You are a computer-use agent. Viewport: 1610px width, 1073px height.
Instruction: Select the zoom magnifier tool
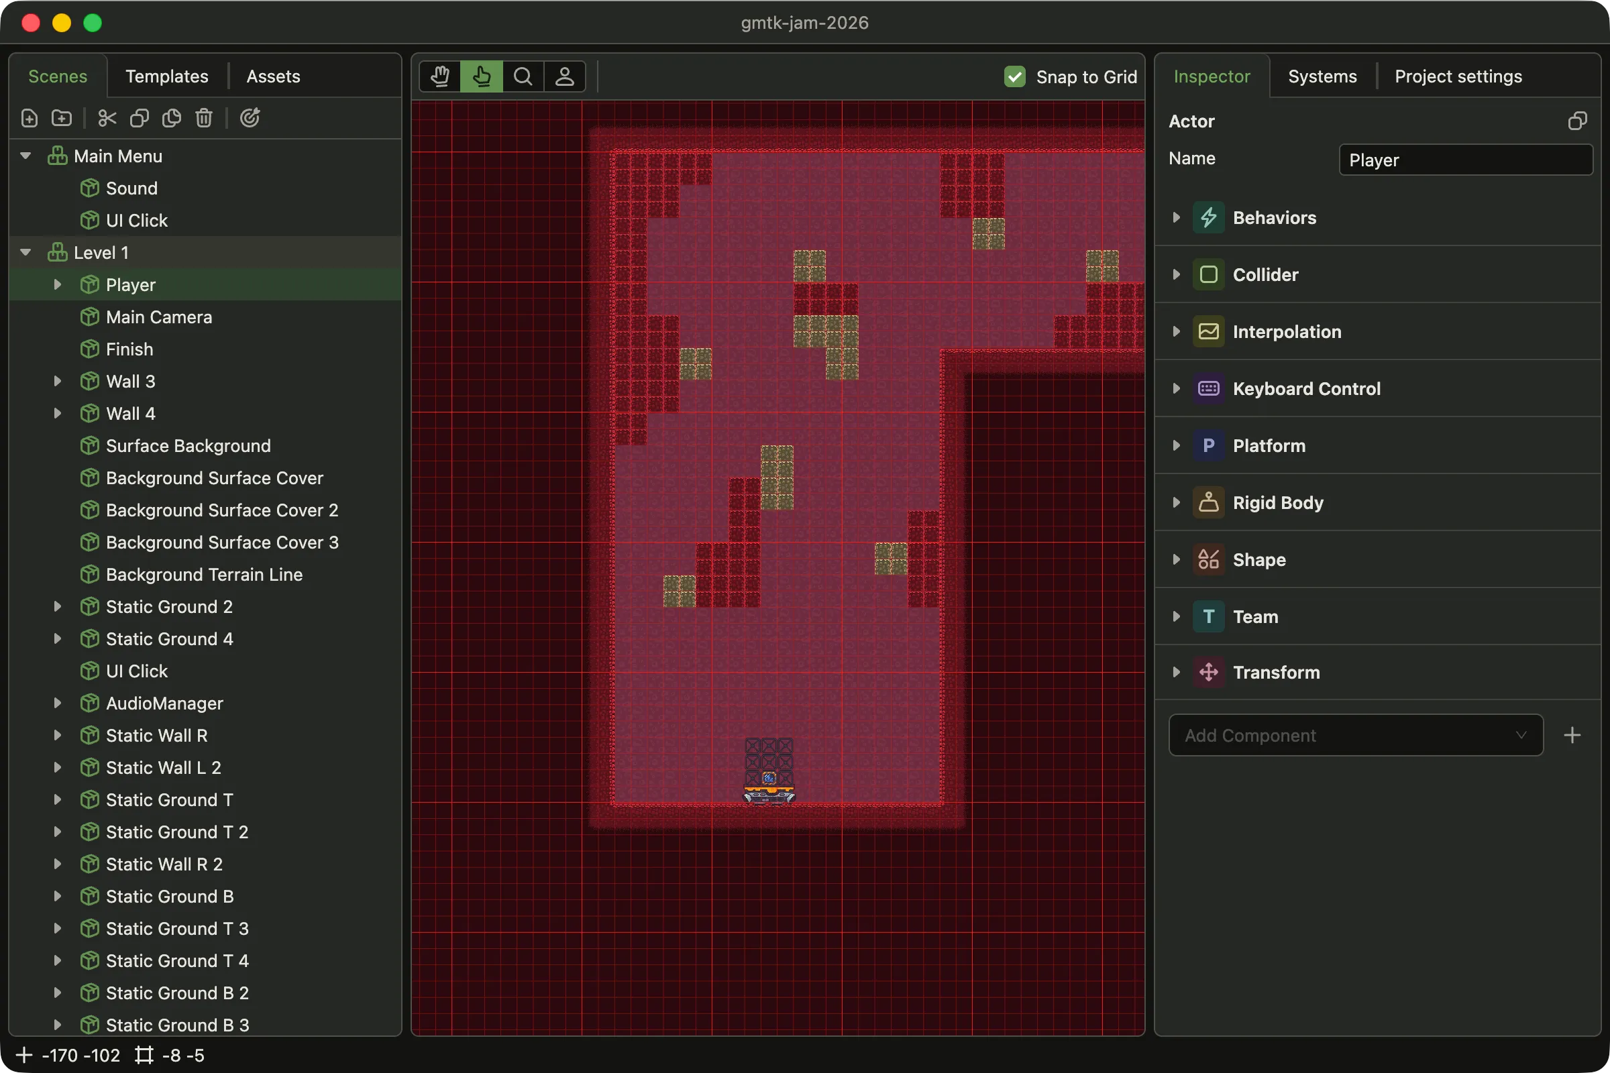pos(523,76)
